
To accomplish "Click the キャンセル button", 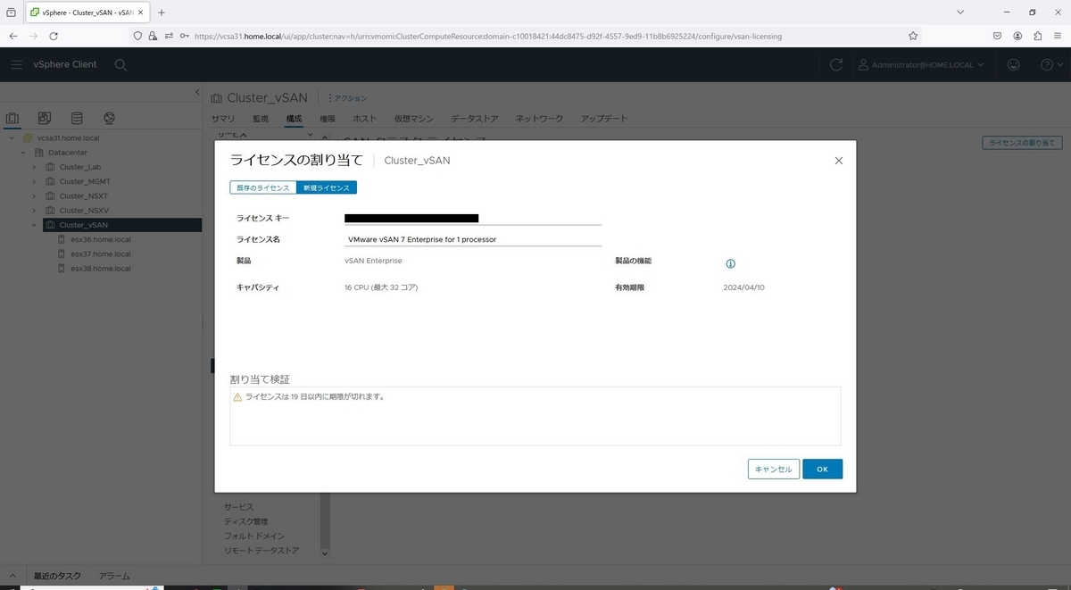I will [773, 469].
